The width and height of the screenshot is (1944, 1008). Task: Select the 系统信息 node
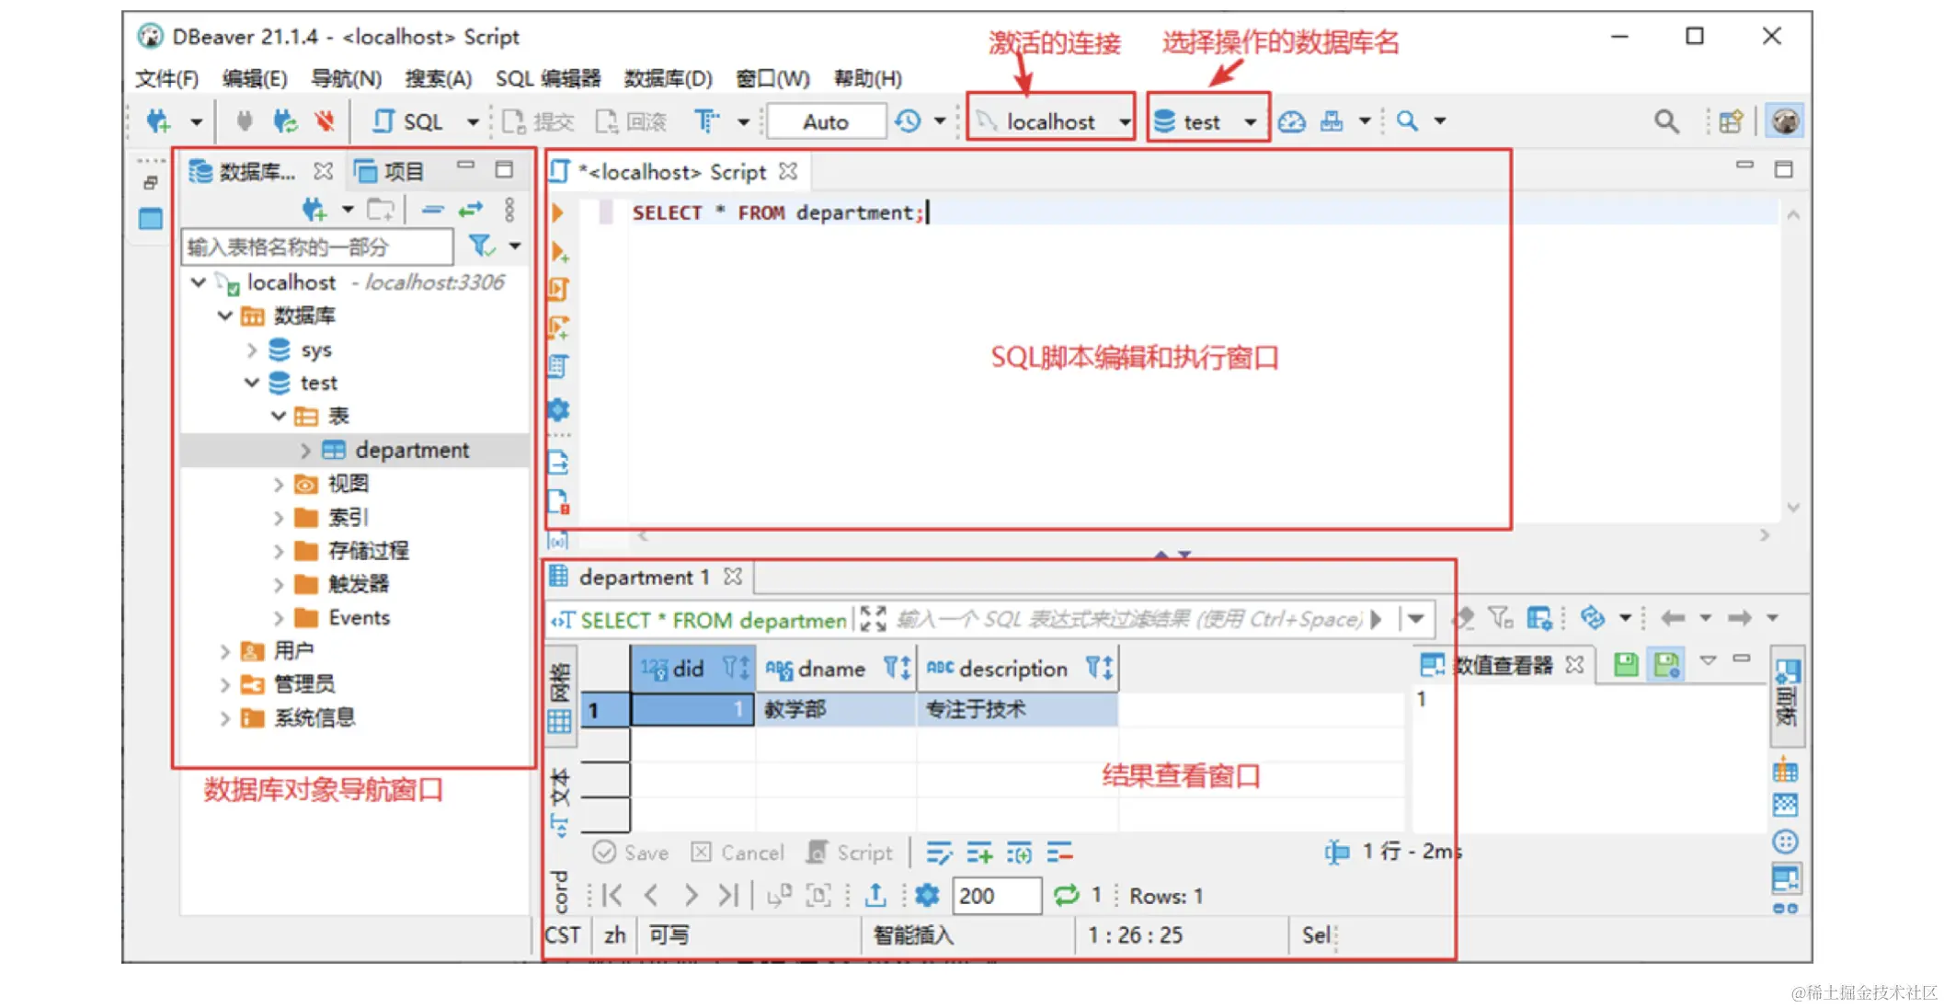pyautogui.click(x=314, y=717)
